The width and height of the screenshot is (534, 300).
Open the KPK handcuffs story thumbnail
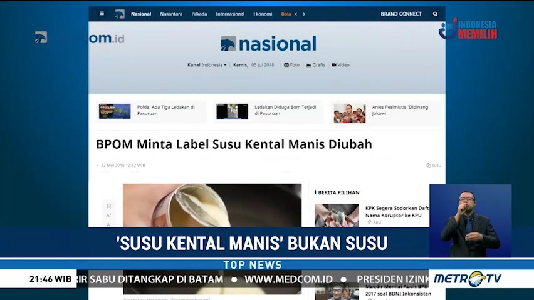[x=337, y=216]
